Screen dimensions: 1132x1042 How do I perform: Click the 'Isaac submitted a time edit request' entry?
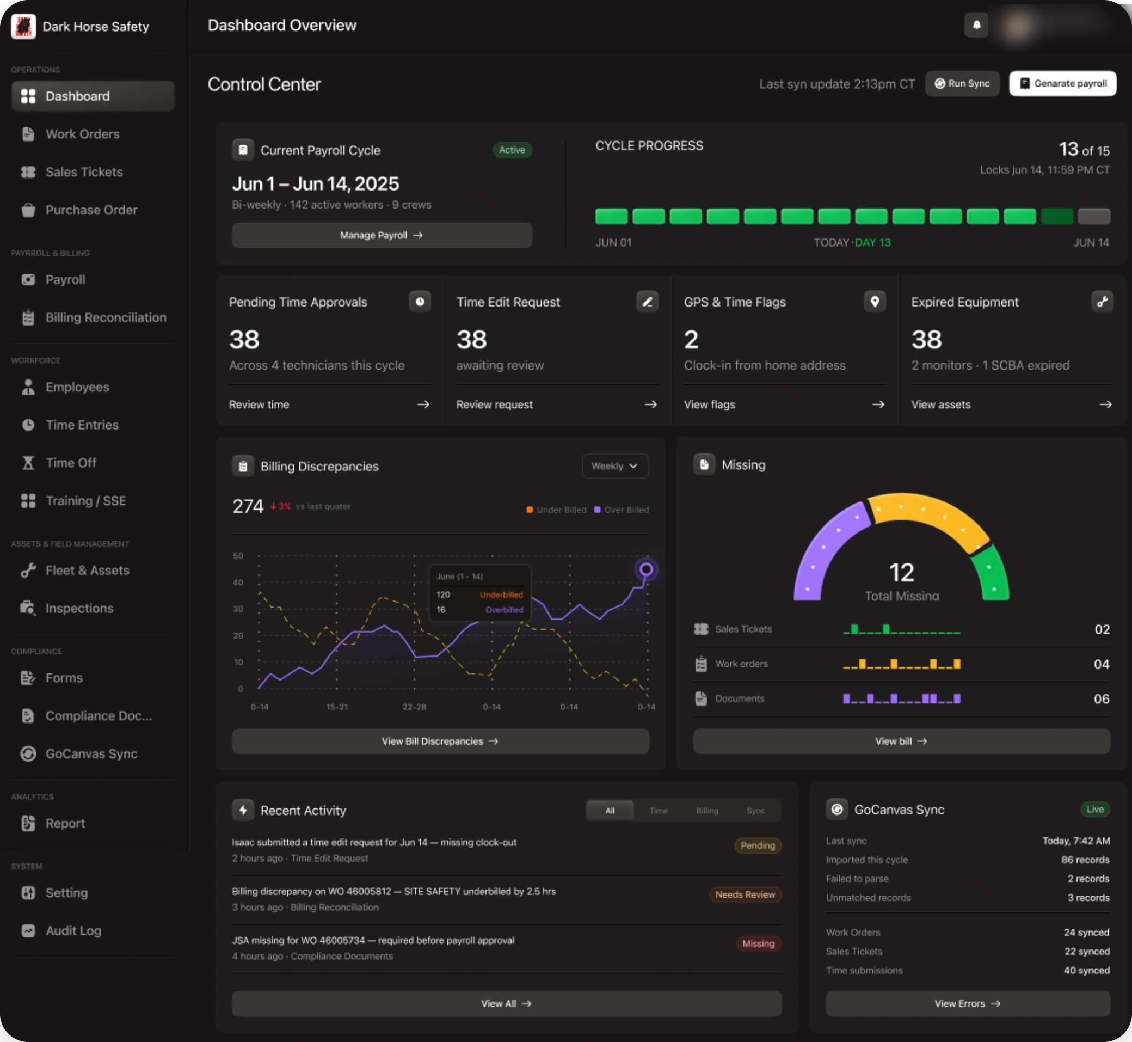click(x=506, y=850)
